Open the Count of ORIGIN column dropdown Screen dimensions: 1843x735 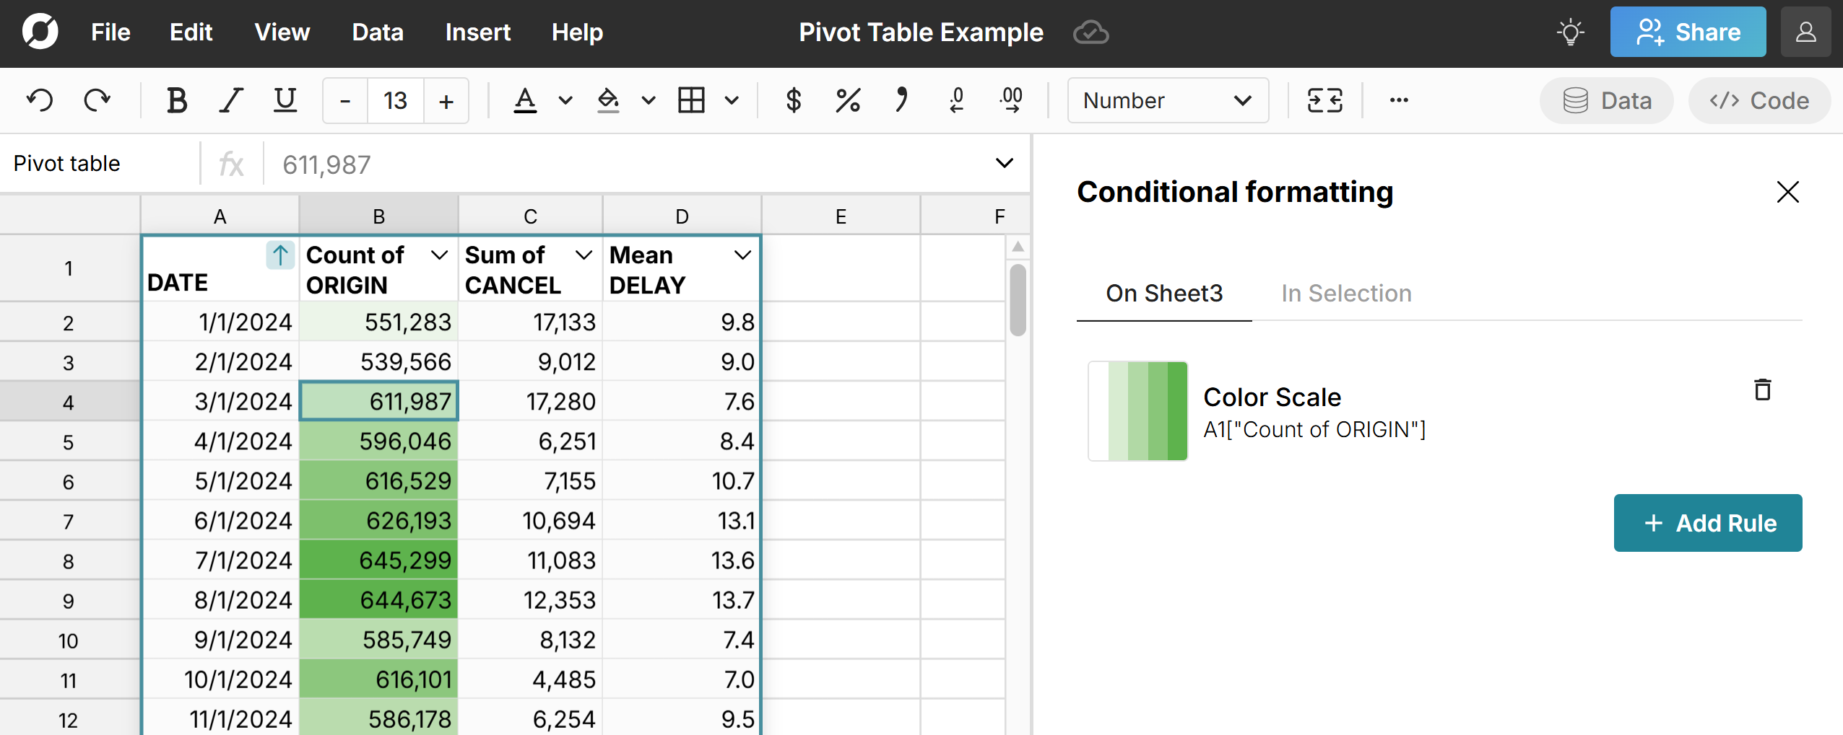pyautogui.click(x=438, y=255)
